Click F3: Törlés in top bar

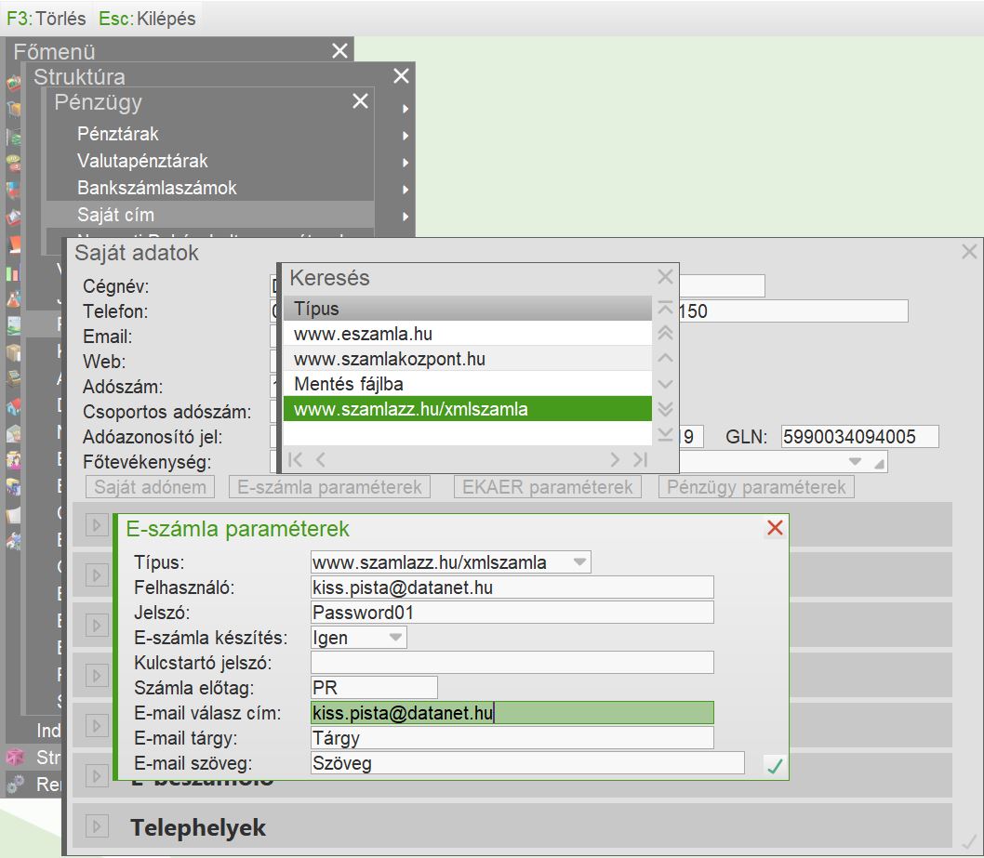click(46, 19)
